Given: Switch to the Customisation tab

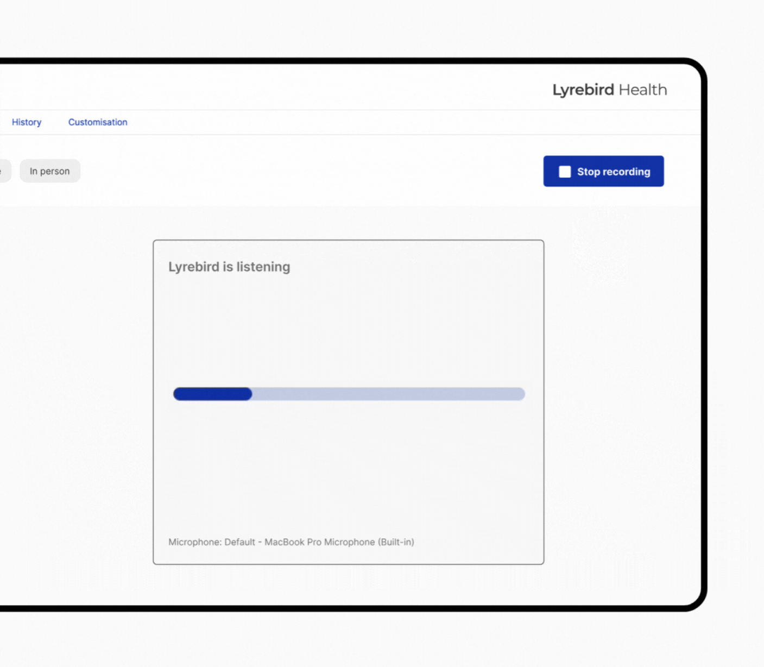Looking at the screenshot, I should click(x=98, y=122).
